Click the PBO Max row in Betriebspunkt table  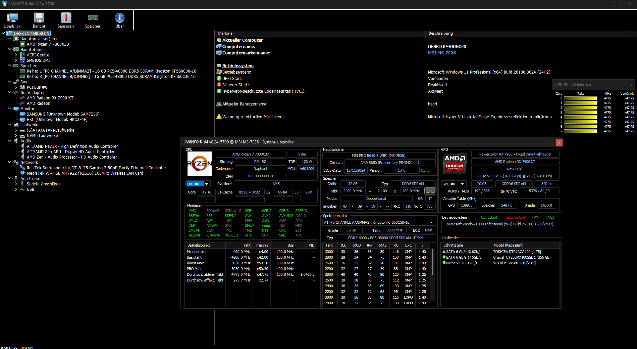(x=251, y=269)
